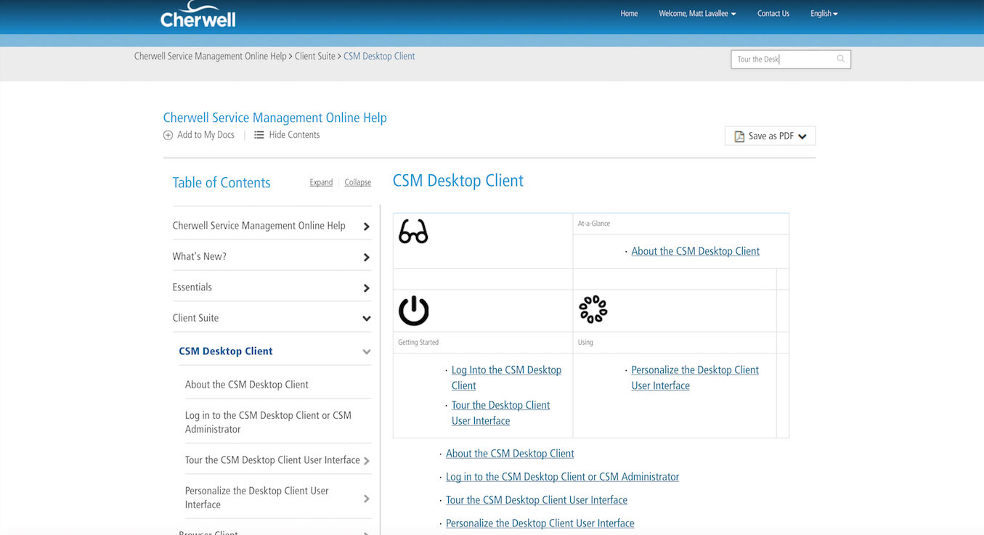Screen dimensions: 984x535
Task: Collapse the Client Suite section
Action: click(366, 319)
